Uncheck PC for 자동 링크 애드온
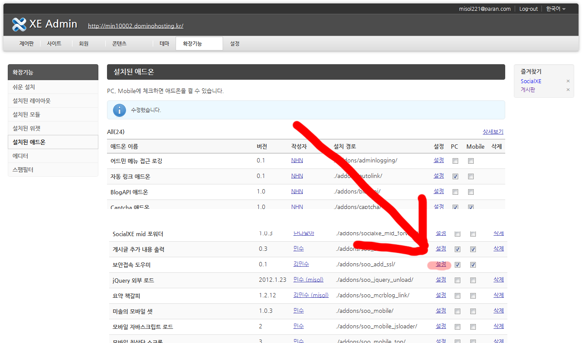Viewport: 582px width, 343px height. [455, 176]
